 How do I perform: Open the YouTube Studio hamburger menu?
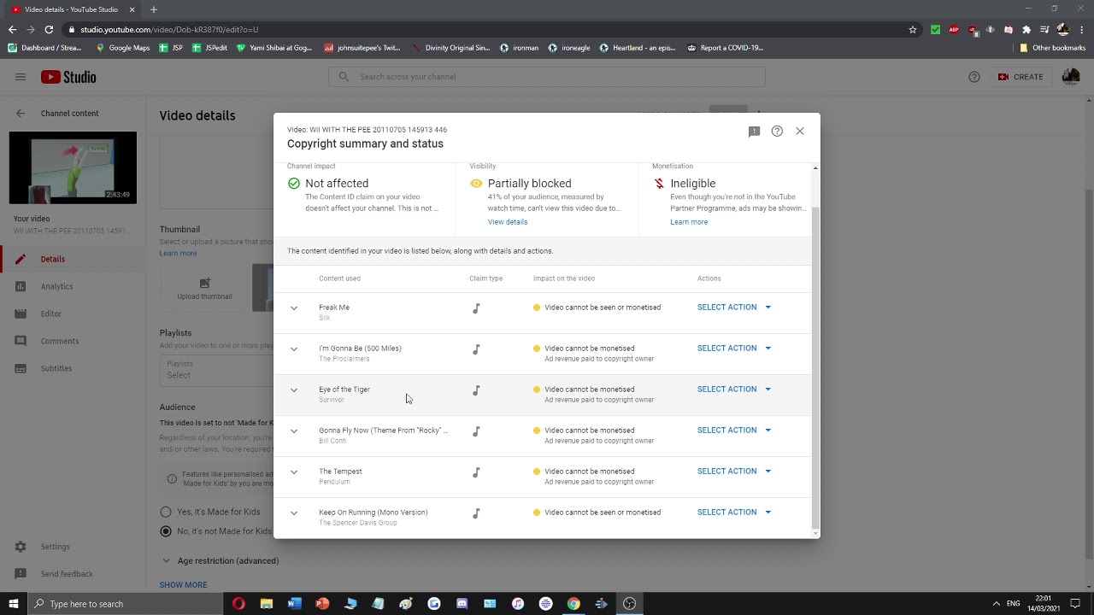point(21,77)
